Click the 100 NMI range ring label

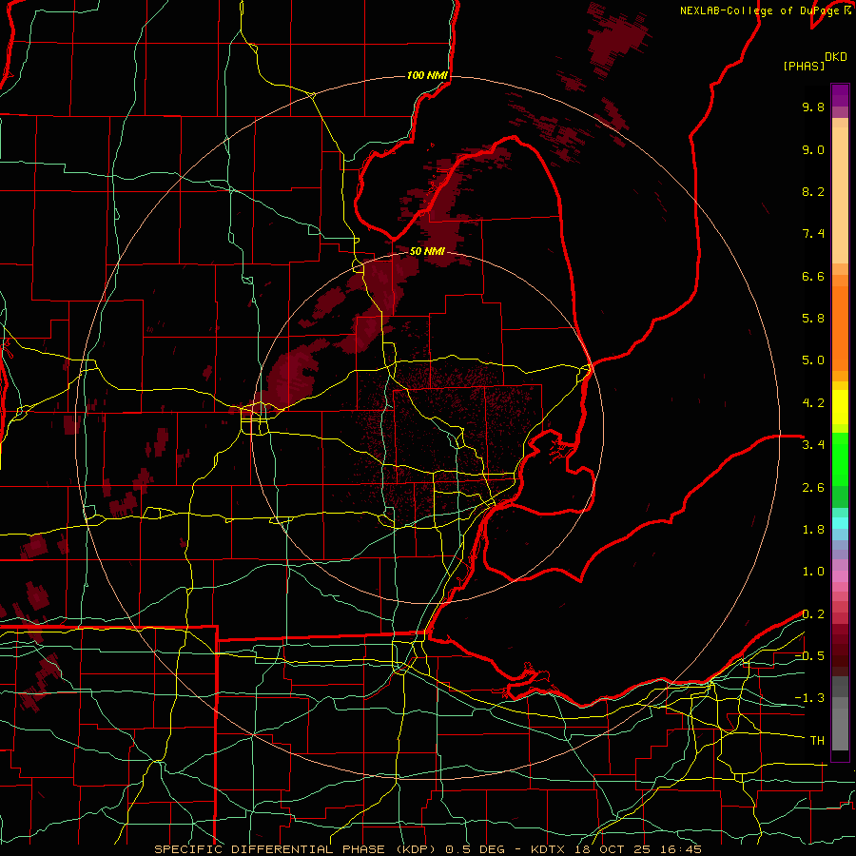click(427, 75)
